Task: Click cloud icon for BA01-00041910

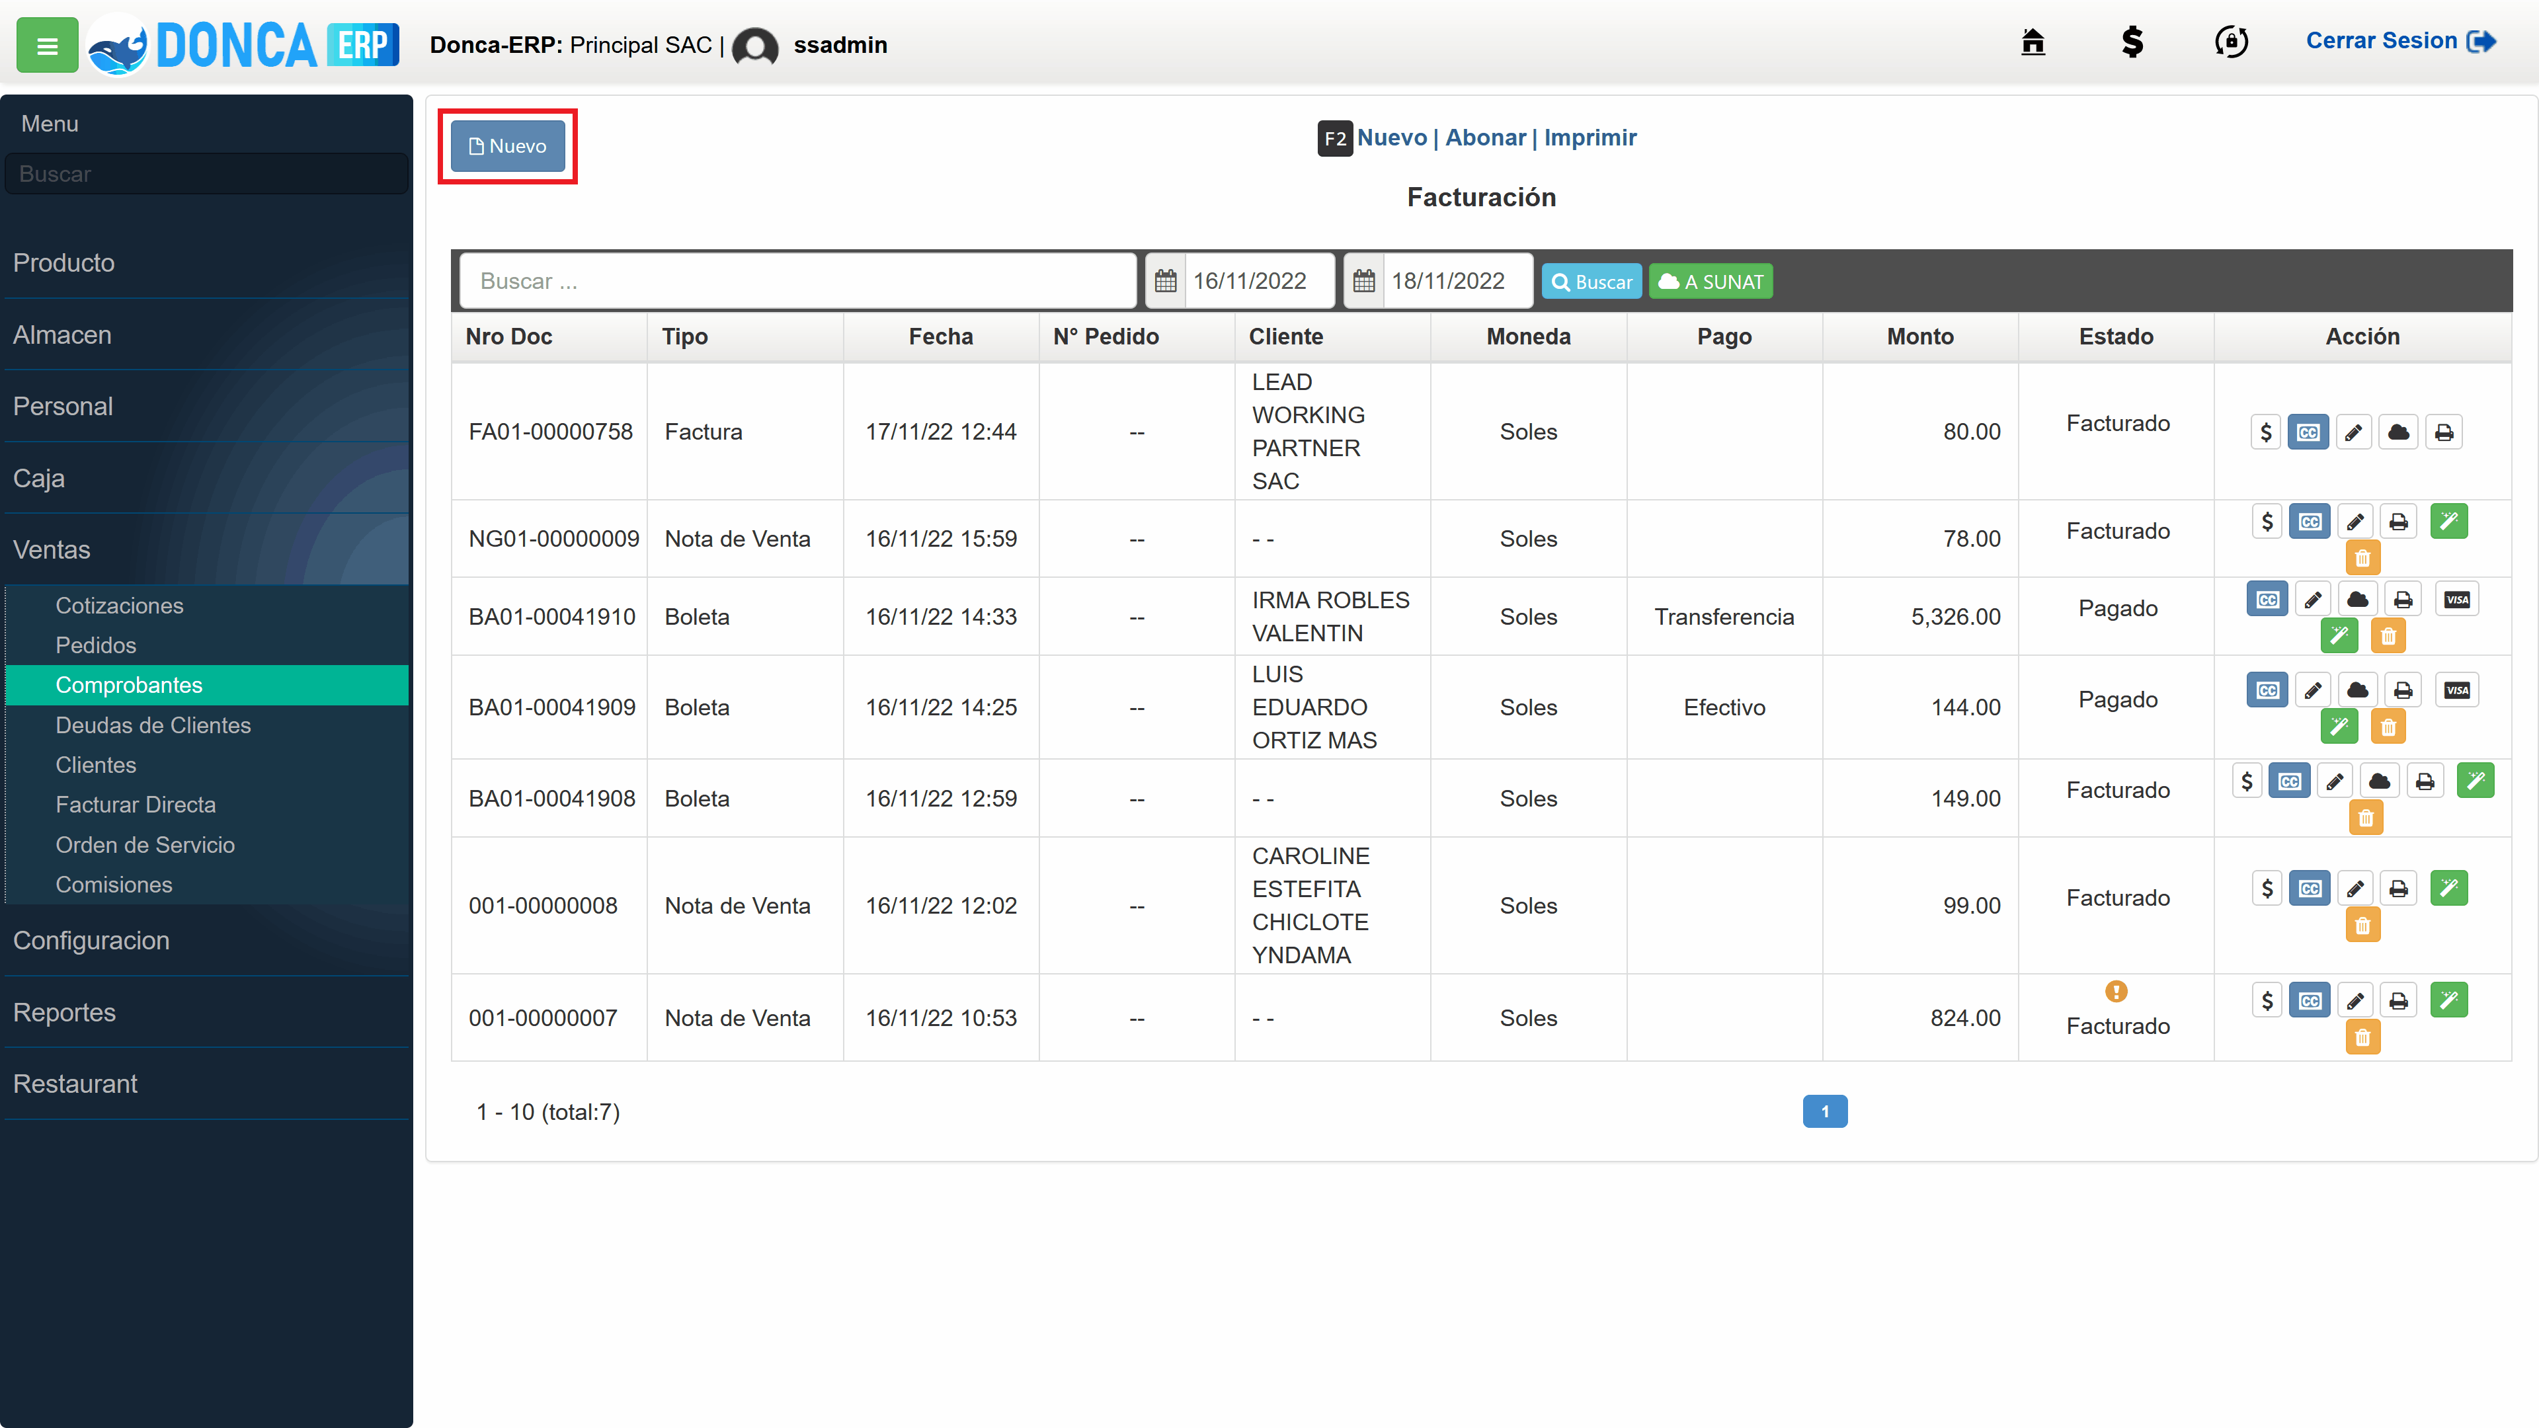Action: point(2358,599)
